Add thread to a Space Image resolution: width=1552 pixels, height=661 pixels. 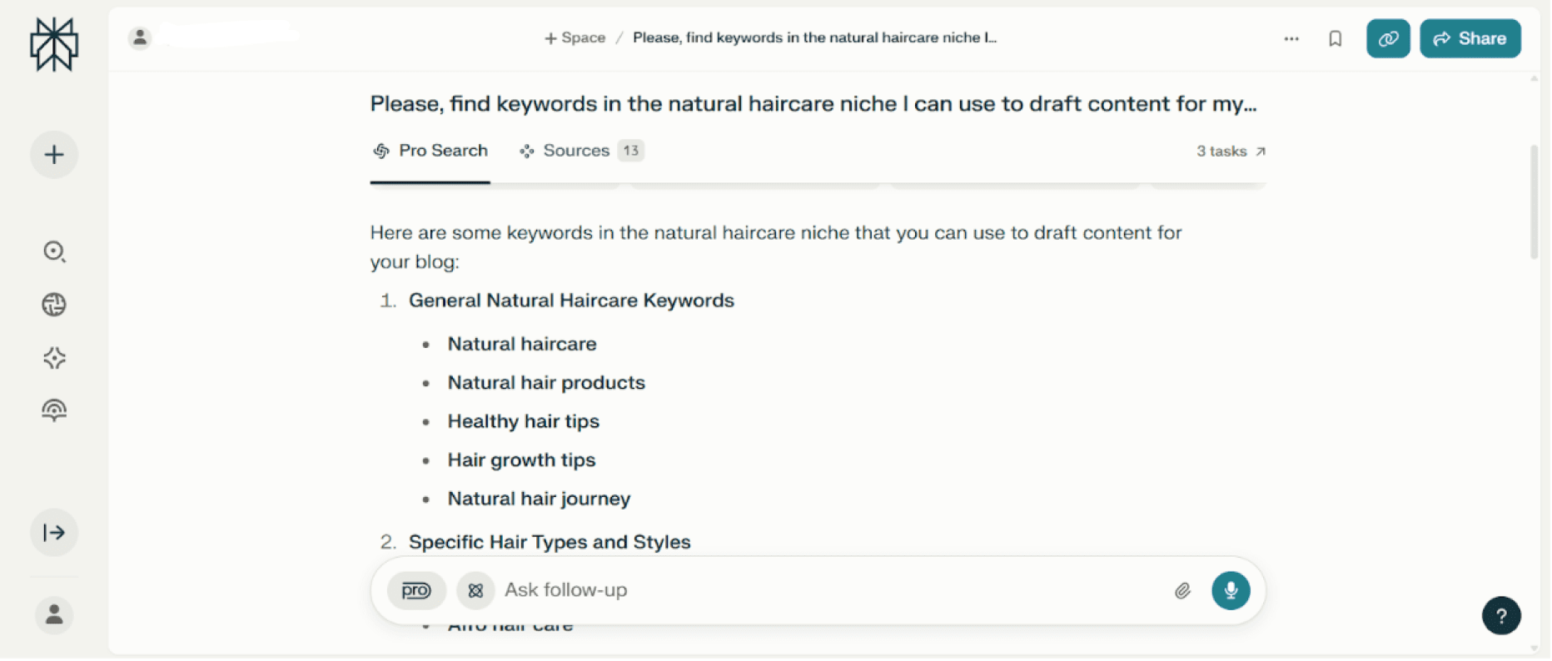(x=575, y=37)
